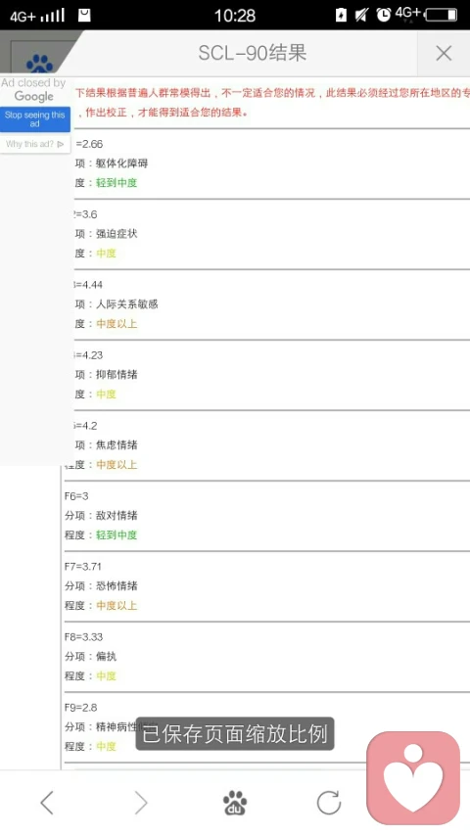Click the Why this ad? link
The height and width of the screenshot is (835, 470).
point(34,144)
